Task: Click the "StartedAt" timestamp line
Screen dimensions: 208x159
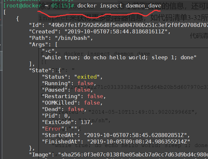Action: pyautogui.click(x=116, y=135)
